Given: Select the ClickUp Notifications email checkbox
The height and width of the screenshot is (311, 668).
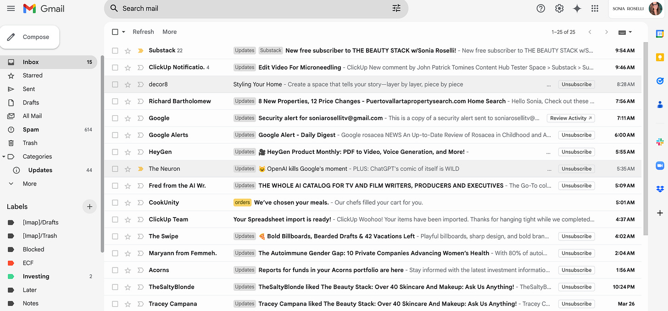Looking at the screenshot, I should pos(115,67).
